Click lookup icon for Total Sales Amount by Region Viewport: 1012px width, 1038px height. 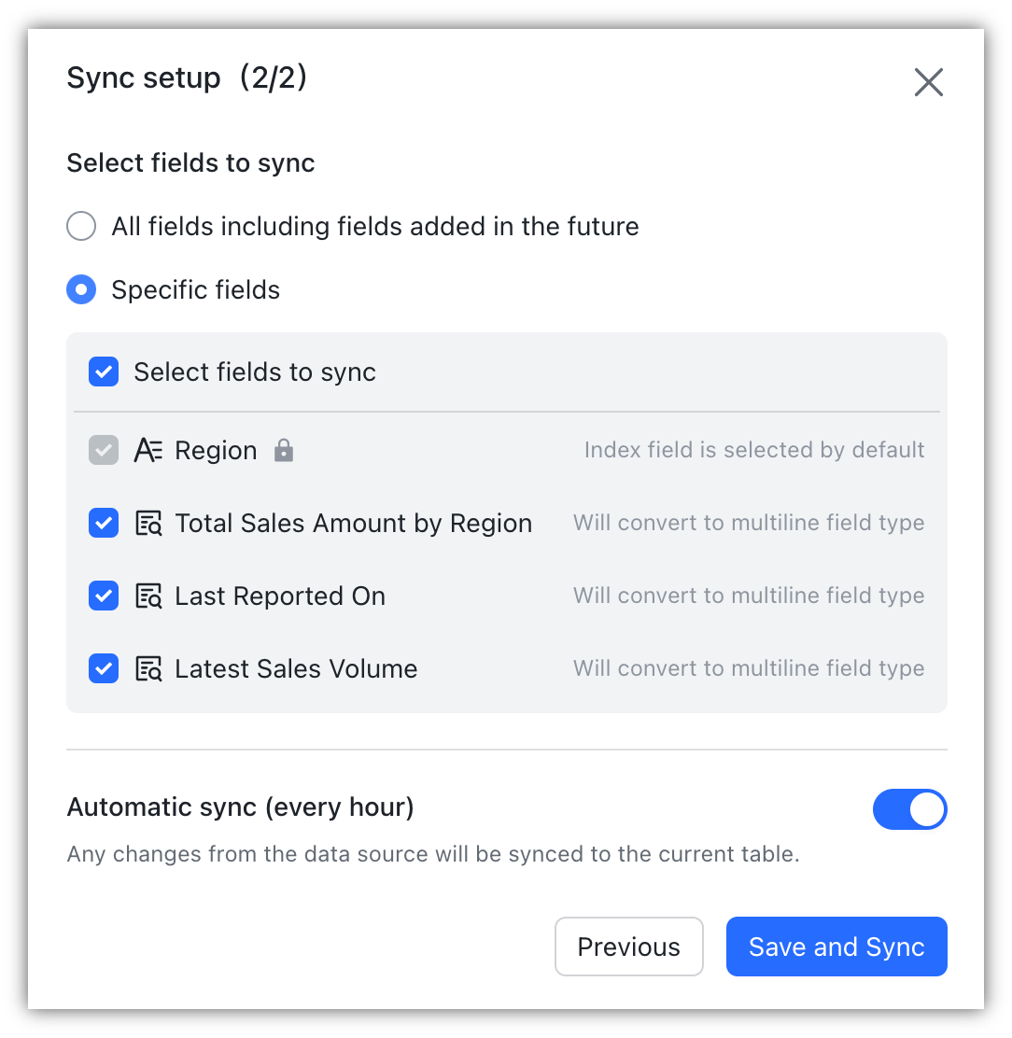tap(148, 524)
